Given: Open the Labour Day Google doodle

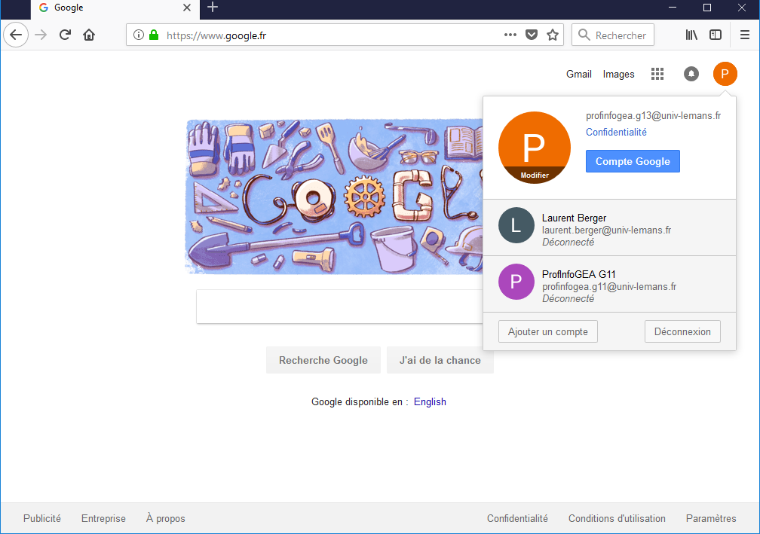Looking at the screenshot, I should [335, 197].
